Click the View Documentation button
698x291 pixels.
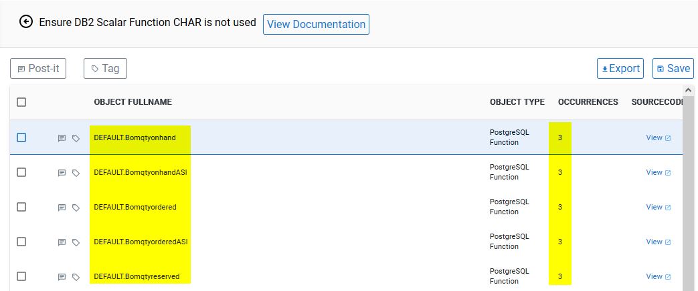pyautogui.click(x=316, y=24)
